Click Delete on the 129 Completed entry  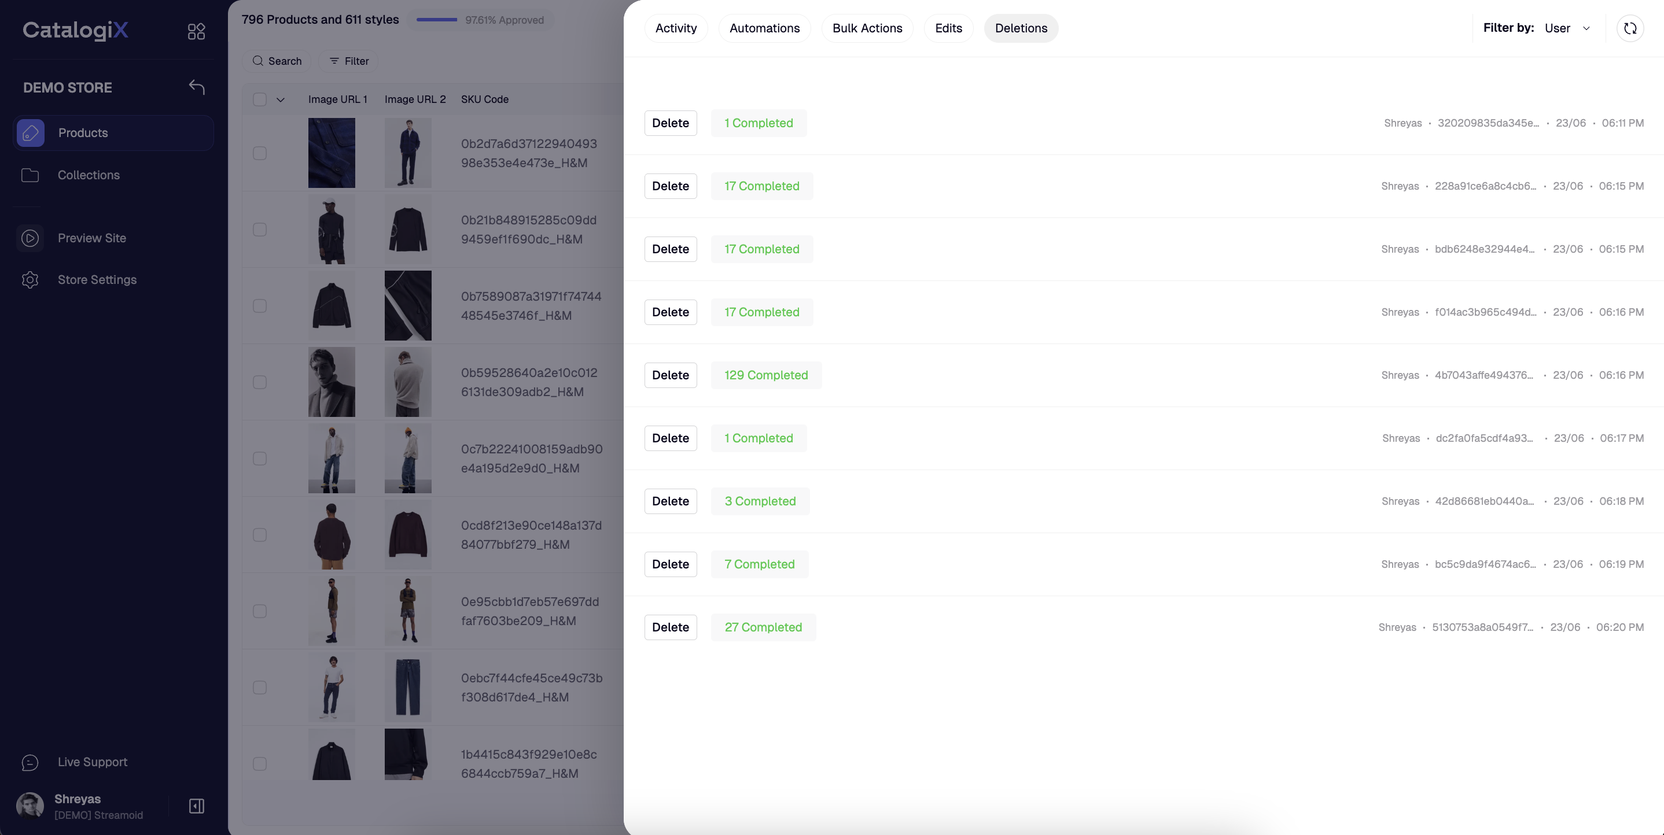[x=670, y=375]
